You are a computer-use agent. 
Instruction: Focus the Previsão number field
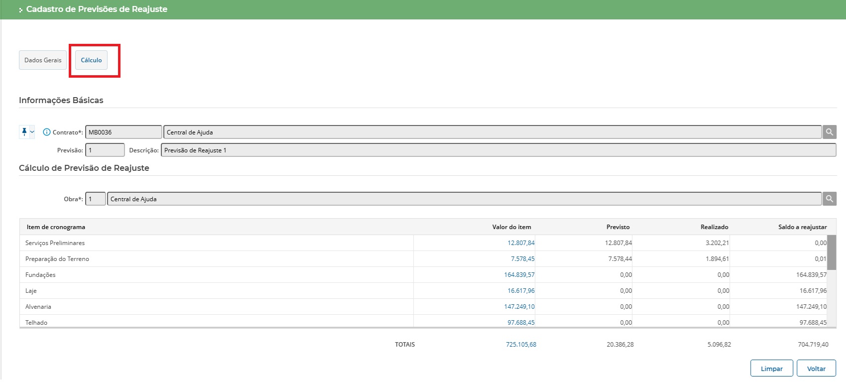point(105,150)
